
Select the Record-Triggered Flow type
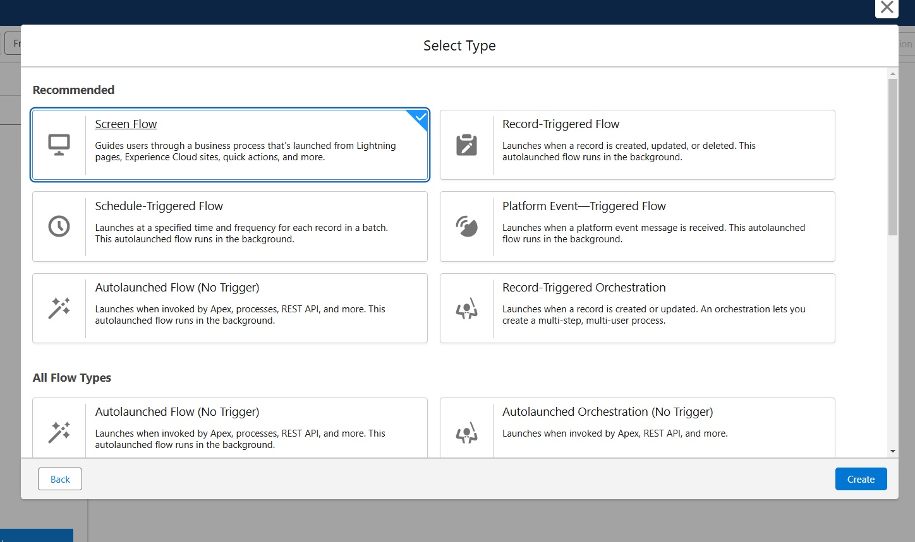pyautogui.click(x=637, y=144)
